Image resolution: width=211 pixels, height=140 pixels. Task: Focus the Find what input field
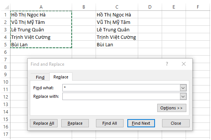coord(121,88)
